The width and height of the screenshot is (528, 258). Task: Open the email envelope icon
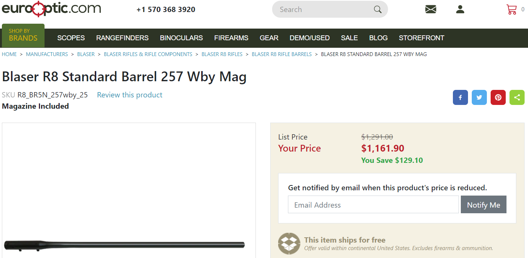click(x=431, y=9)
